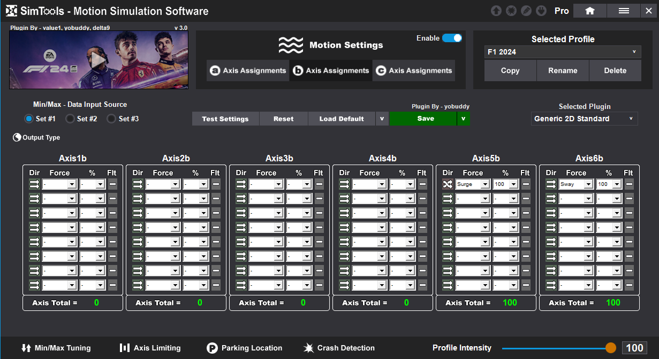
Task: Click filter minus button in first Axis1b row
Action: pos(112,184)
